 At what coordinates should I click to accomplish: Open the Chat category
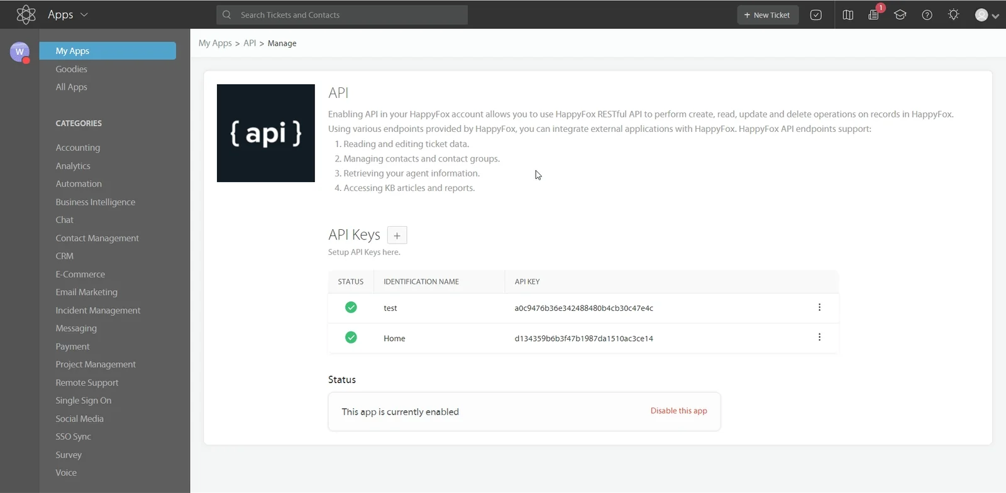coord(64,220)
